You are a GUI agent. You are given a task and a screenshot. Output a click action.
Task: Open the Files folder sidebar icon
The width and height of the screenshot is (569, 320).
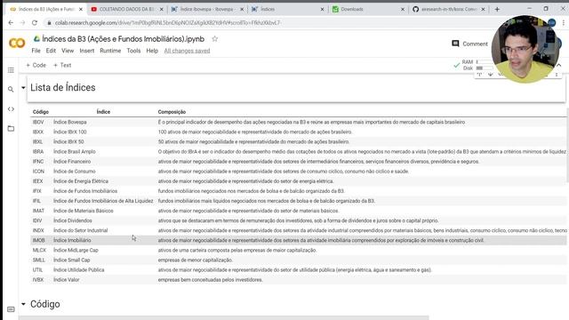click(11, 128)
